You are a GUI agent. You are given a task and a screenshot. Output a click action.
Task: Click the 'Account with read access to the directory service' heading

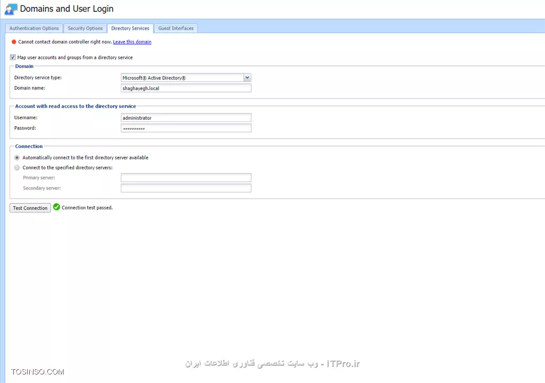pos(76,106)
